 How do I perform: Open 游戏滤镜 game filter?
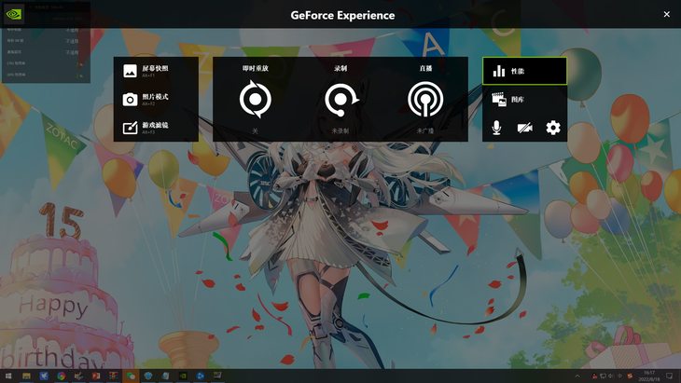click(146, 128)
